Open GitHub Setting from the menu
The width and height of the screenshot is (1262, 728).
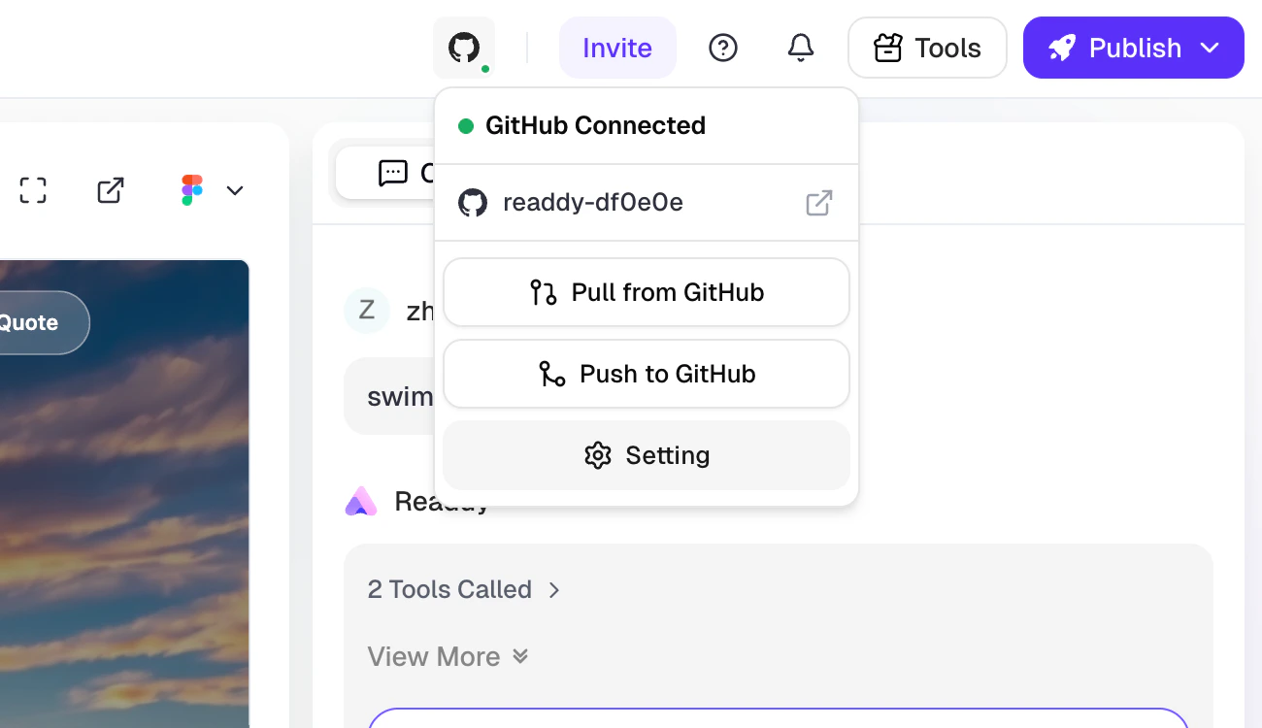[647, 455]
